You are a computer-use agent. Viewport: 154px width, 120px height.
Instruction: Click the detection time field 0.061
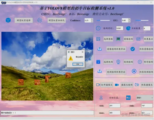point(120,28)
